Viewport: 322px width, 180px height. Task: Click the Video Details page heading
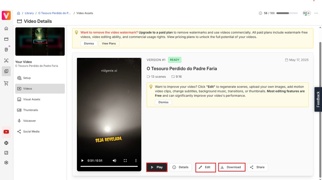tap(38, 21)
